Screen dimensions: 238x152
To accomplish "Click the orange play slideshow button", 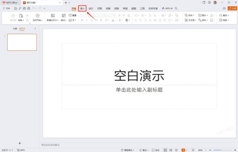I will 183,150.
